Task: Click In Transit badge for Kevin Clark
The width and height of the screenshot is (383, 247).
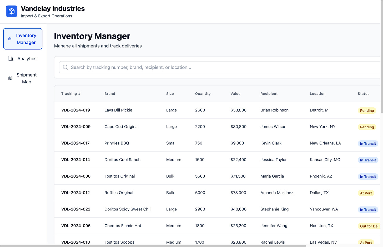Action: tap(368, 144)
